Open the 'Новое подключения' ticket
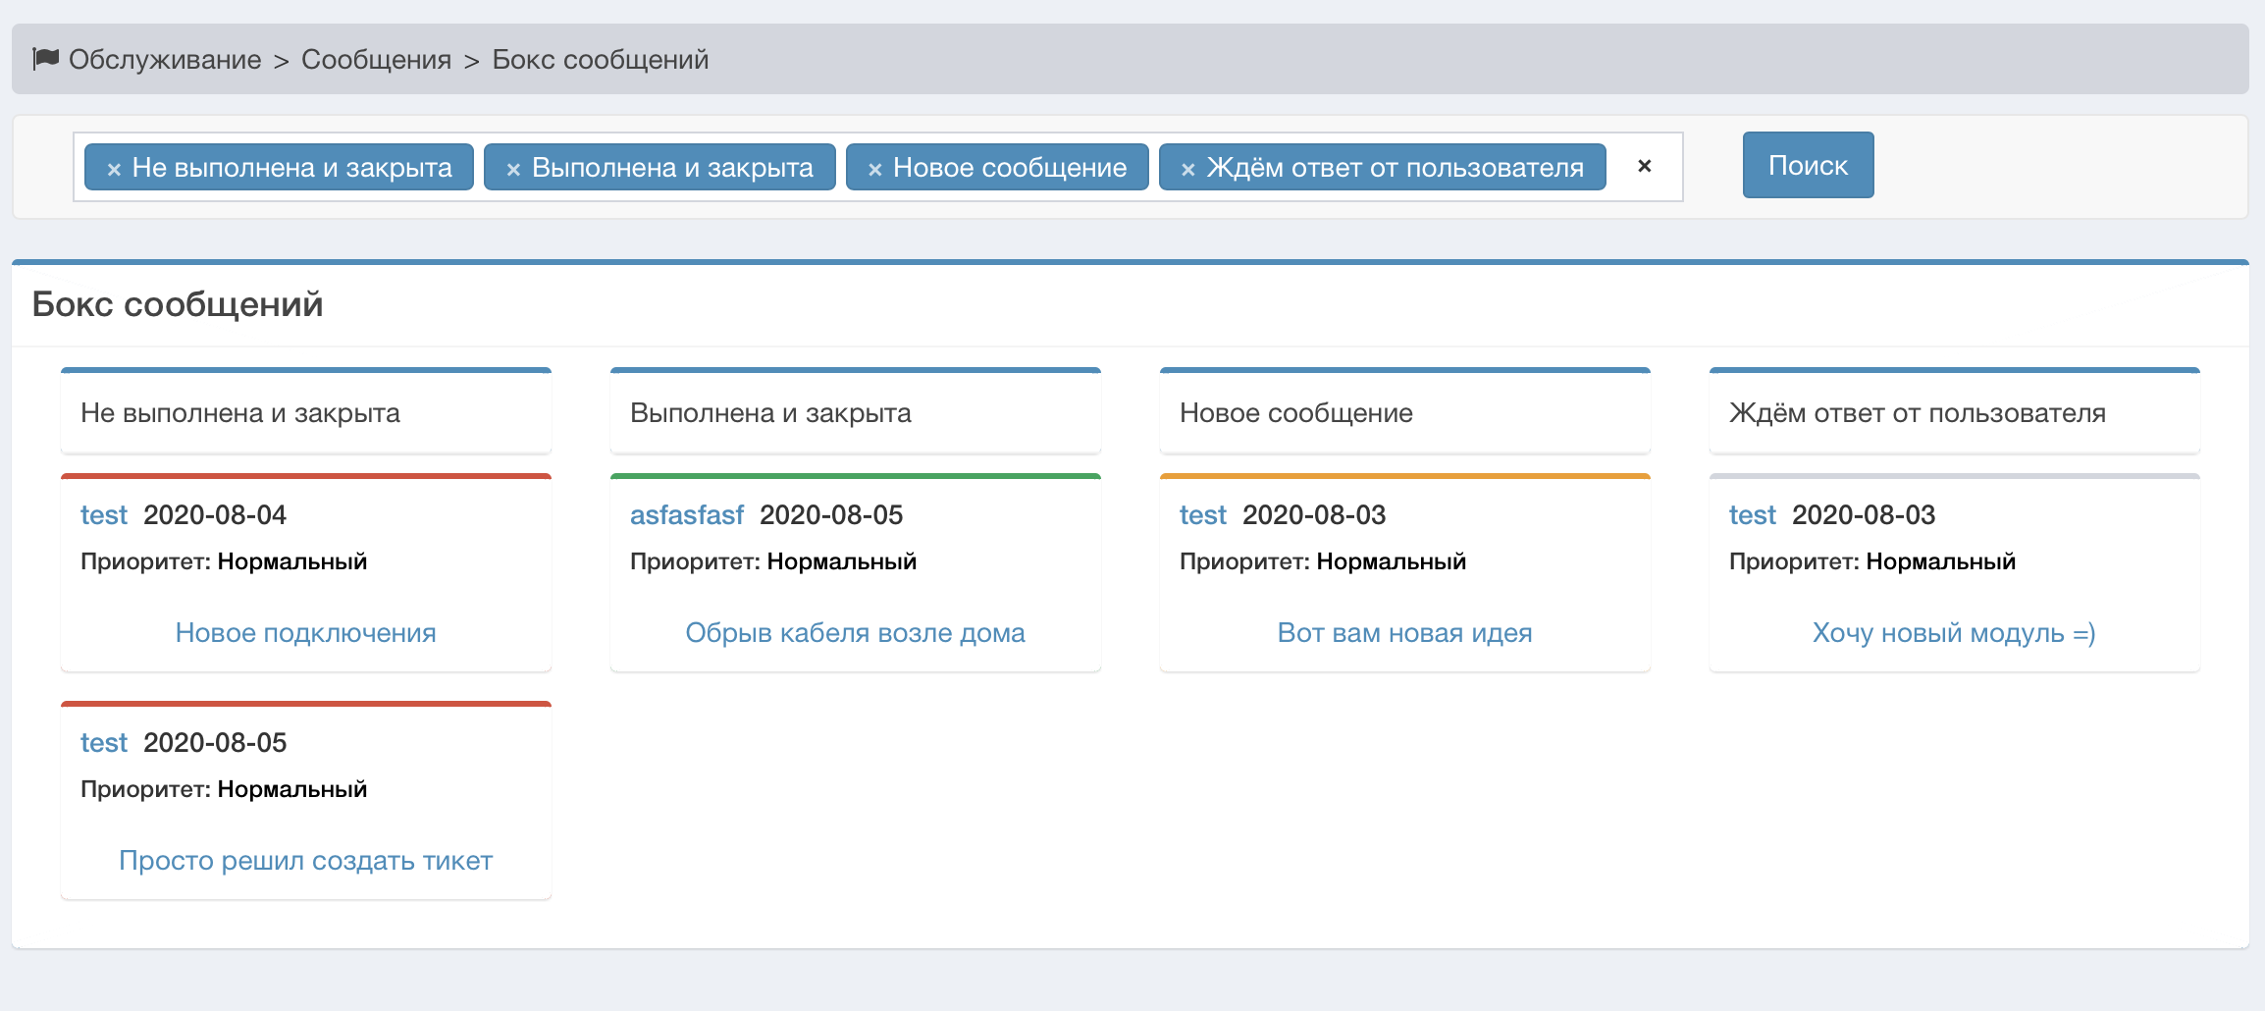The height and width of the screenshot is (1011, 2265). (x=305, y=633)
